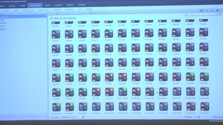Open the Infrastructure menu
Viewport: 223px width, 125px height.
click(35, 6)
